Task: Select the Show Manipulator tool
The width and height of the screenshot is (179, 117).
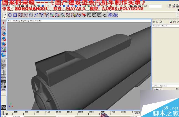Action: (x=4, y=50)
